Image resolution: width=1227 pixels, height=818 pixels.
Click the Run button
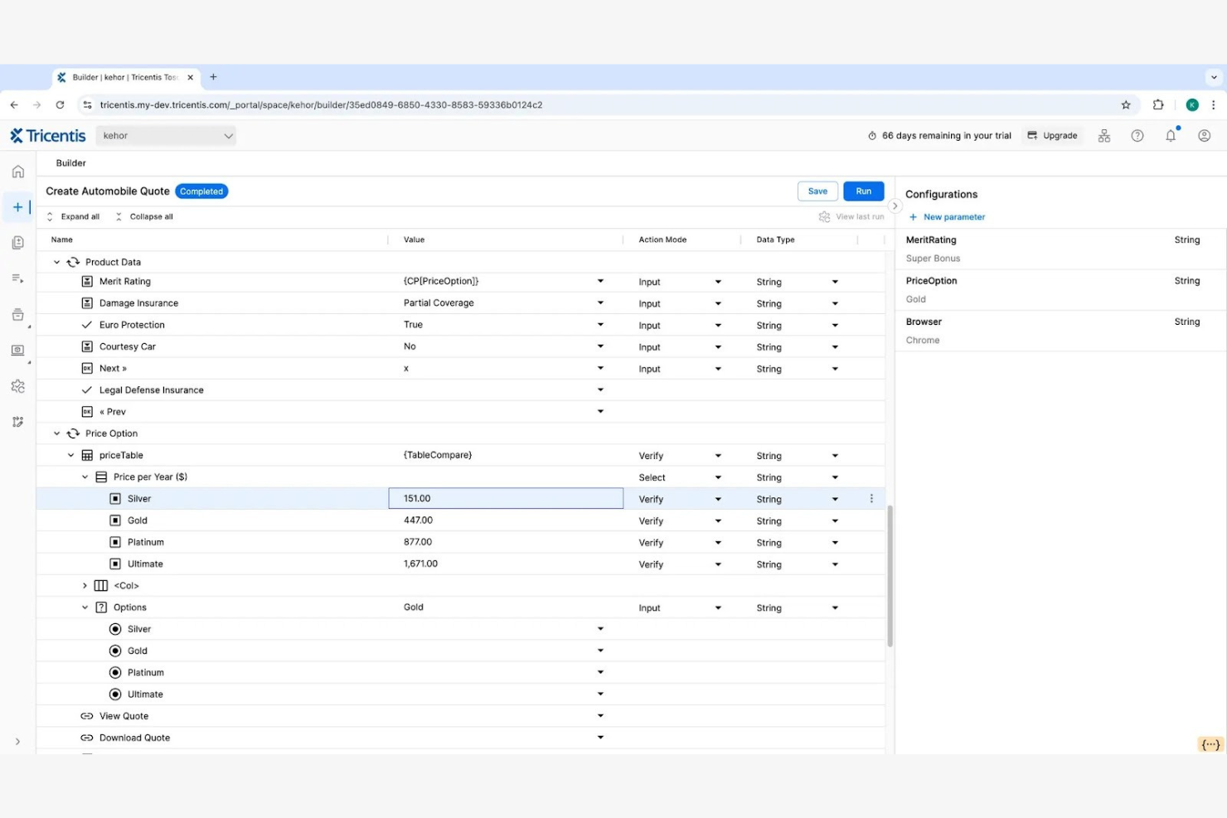863,191
